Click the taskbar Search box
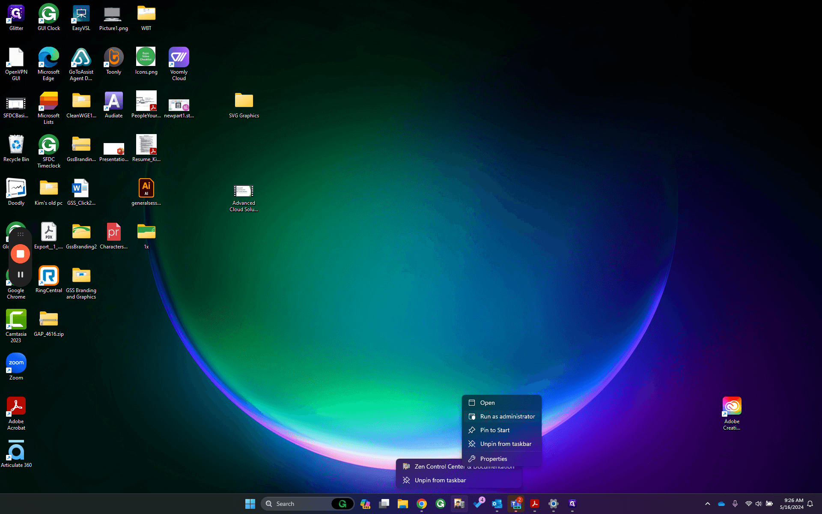 (x=300, y=504)
